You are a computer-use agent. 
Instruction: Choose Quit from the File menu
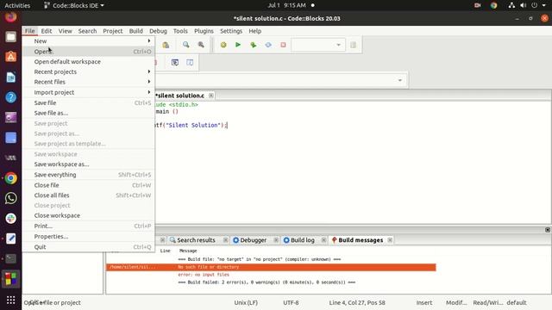88,247
